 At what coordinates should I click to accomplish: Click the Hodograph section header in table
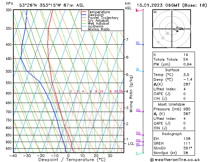172,133
